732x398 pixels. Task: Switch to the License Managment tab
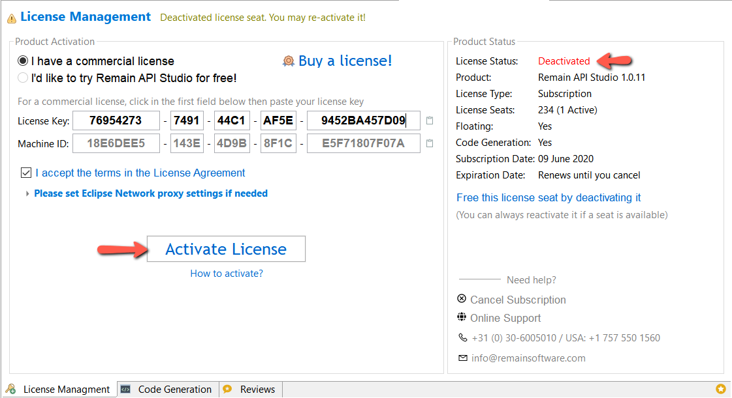click(x=60, y=389)
